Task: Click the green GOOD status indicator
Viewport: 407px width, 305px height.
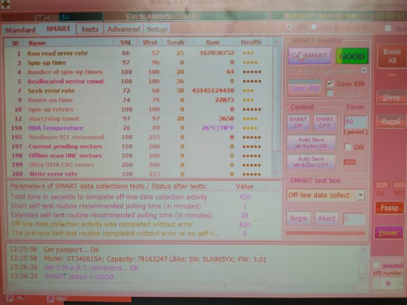Action: (x=351, y=57)
